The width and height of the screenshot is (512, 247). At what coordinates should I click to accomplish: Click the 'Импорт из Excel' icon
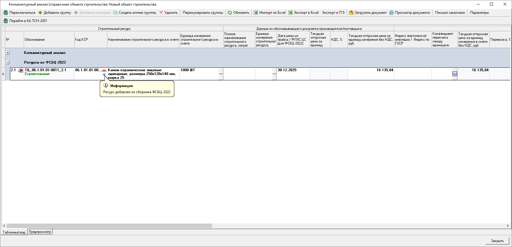[256, 13]
